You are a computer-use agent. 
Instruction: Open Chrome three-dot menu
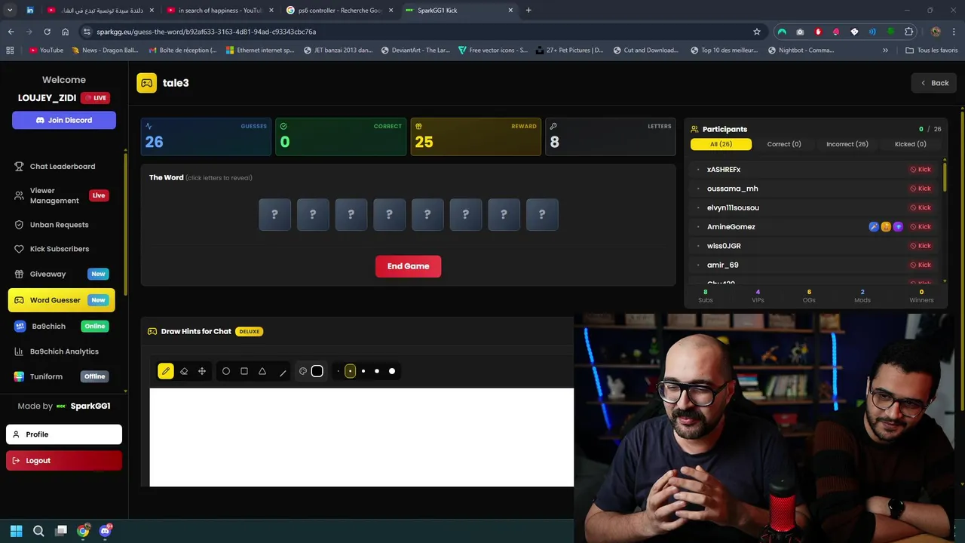pos(954,32)
